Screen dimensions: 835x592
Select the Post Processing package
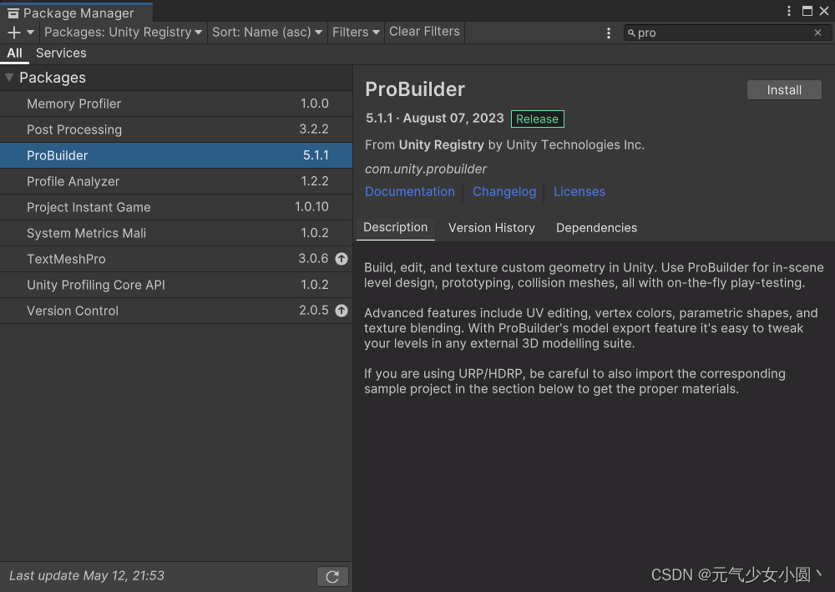click(176, 129)
